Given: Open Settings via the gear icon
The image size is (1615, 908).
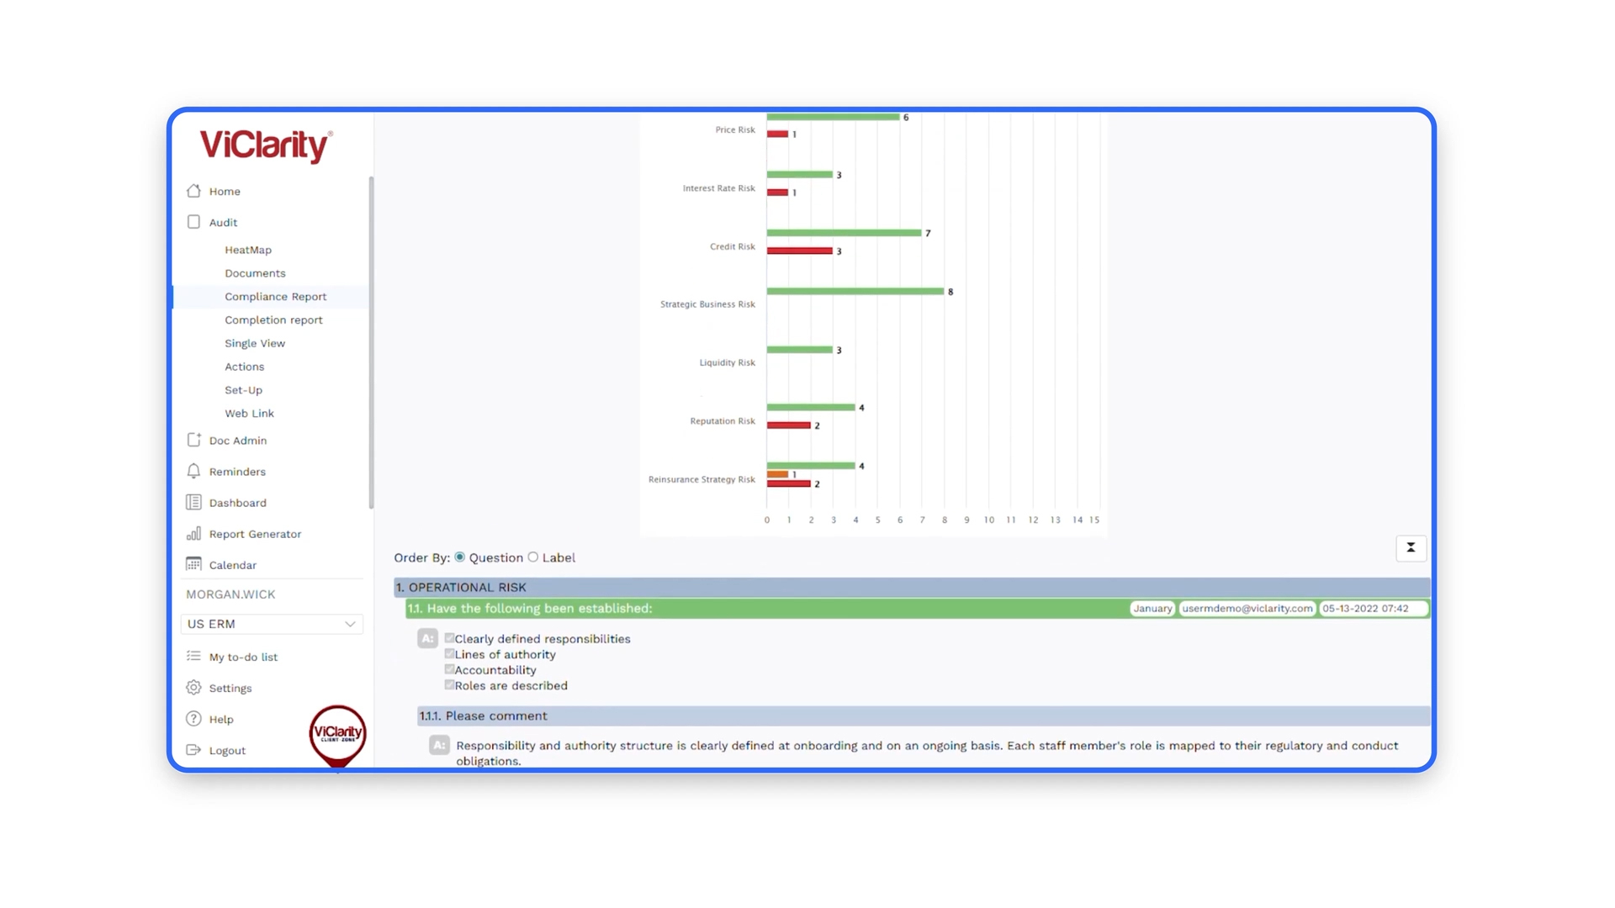Looking at the screenshot, I should pyautogui.click(x=193, y=688).
